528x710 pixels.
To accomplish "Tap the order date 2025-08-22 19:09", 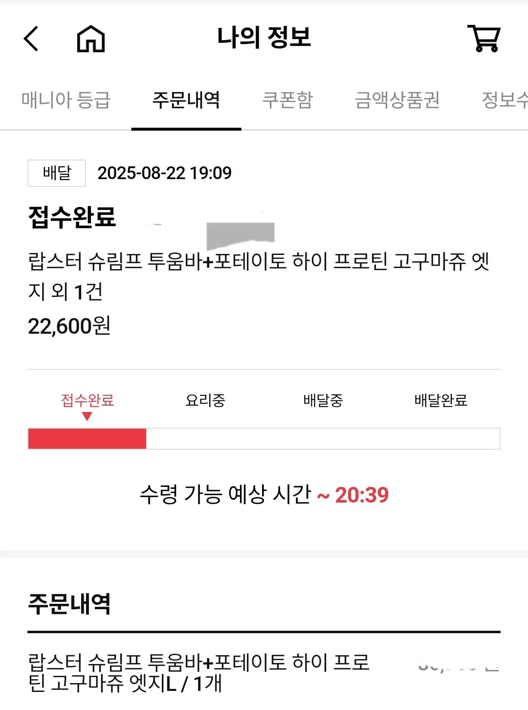I will (x=164, y=173).
